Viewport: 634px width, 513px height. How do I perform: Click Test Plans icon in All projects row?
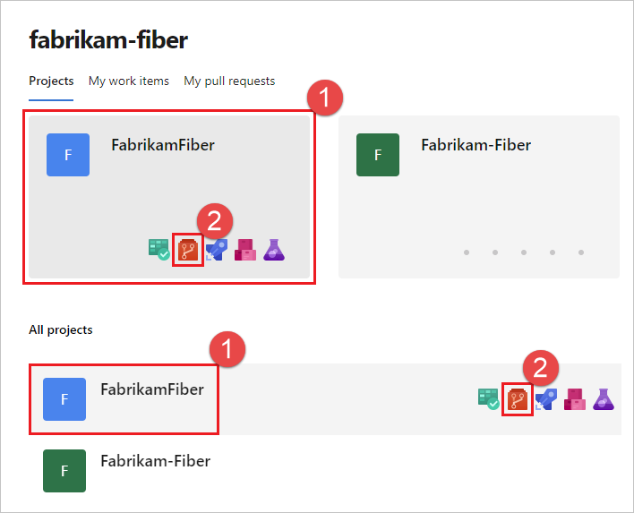tap(603, 399)
